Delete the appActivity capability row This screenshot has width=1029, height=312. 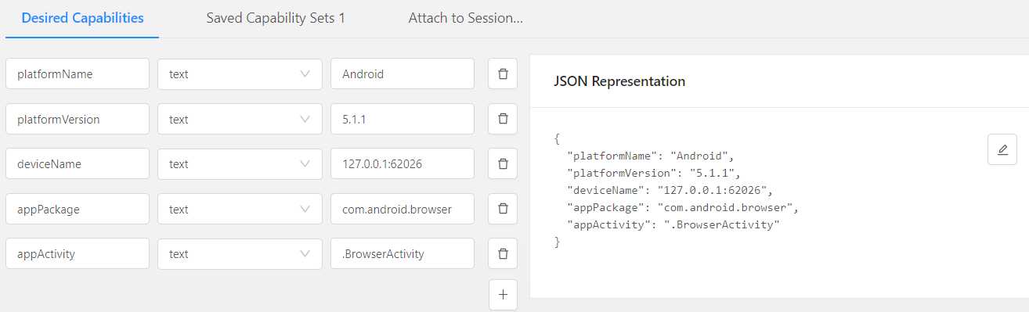point(503,254)
